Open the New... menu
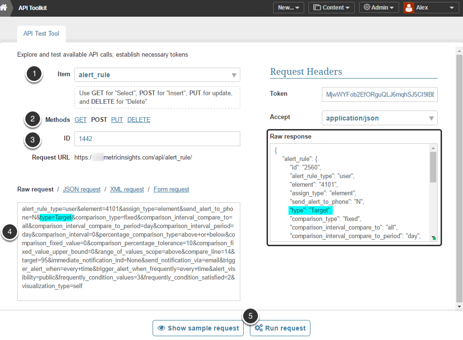 pos(288,8)
